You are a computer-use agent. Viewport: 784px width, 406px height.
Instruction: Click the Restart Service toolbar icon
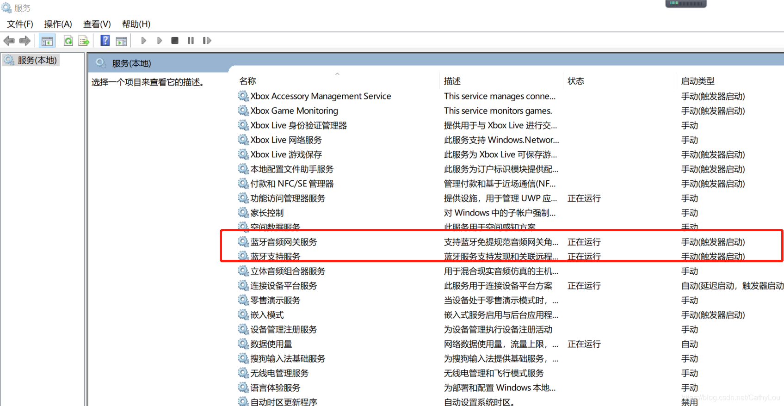[207, 41]
